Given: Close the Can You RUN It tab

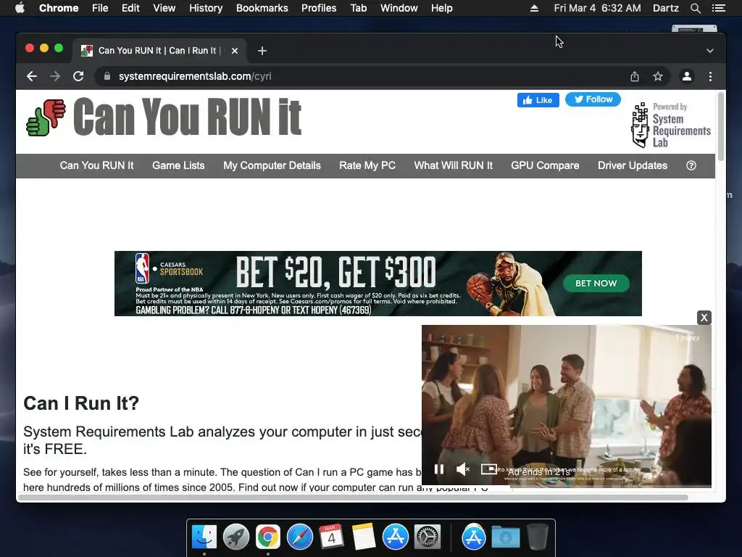Looking at the screenshot, I should click(x=235, y=51).
